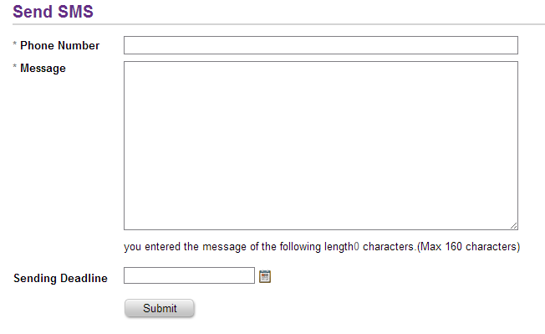Click the word SMS in the heading
The height and width of the screenshot is (334, 545).
point(75,12)
